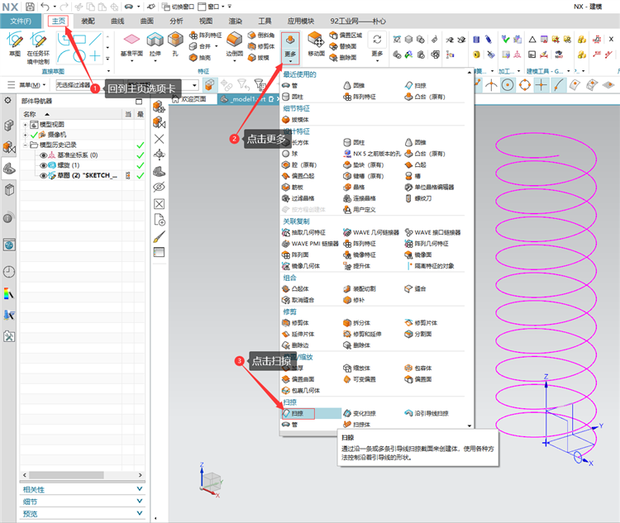Choose 拔模体 in 细节特征 section

coord(295,120)
